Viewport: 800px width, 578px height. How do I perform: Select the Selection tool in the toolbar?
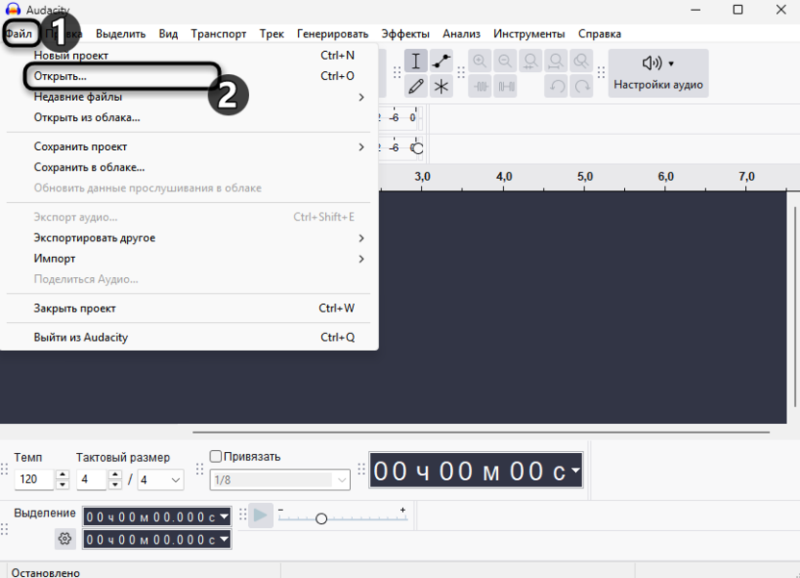pyautogui.click(x=416, y=61)
